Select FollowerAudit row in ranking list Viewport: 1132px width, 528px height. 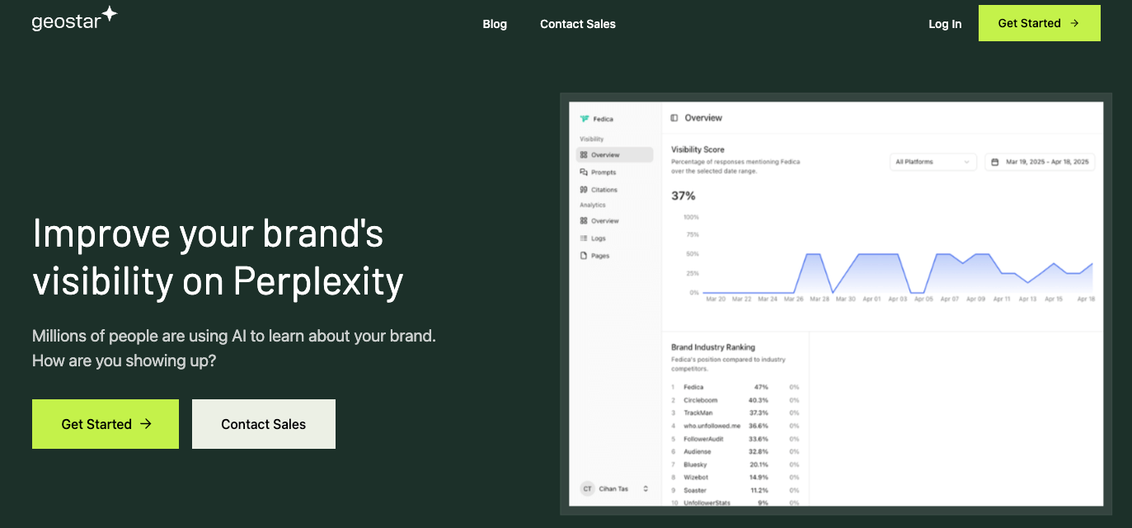pyautogui.click(x=735, y=439)
